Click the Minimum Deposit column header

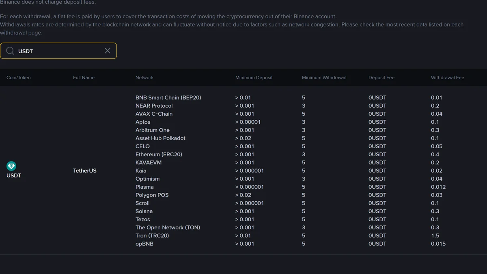[x=254, y=78]
